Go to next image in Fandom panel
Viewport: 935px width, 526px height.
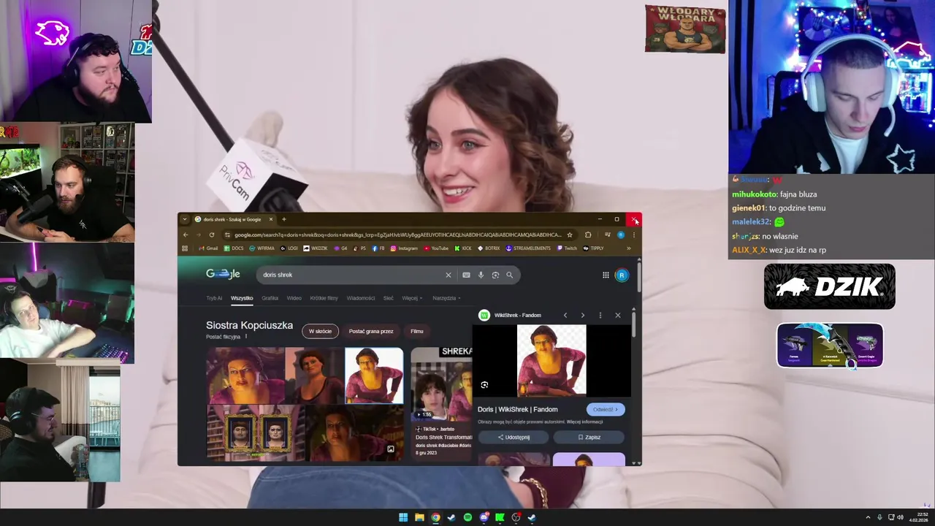click(x=582, y=315)
